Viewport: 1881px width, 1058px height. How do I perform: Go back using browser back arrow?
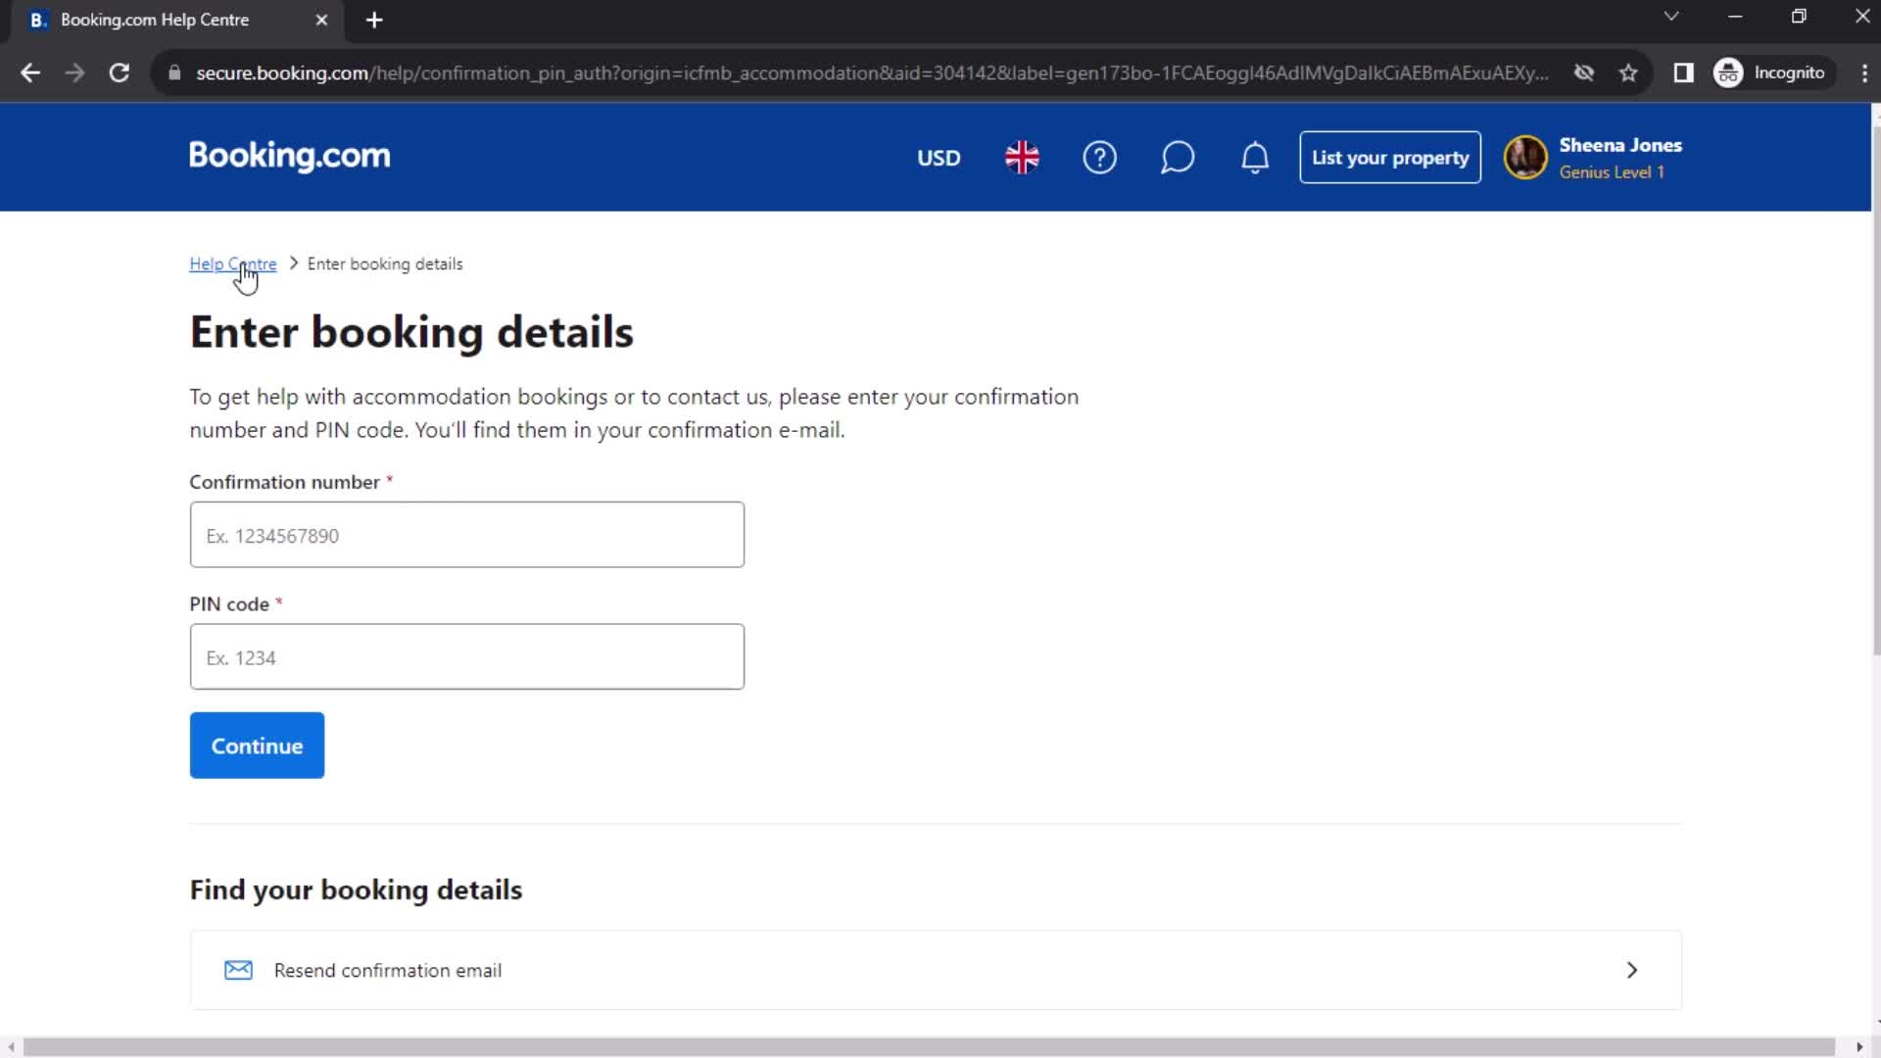point(30,72)
